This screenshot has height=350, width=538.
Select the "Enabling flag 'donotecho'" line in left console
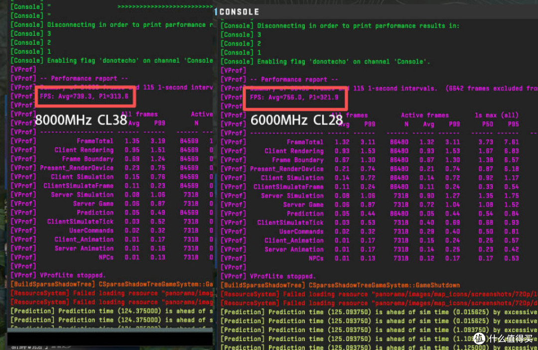click(x=112, y=60)
